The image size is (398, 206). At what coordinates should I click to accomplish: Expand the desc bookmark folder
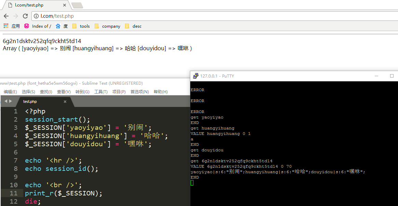click(x=133, y=26)
